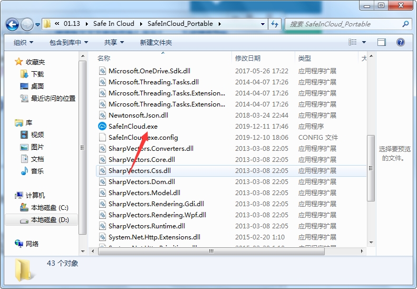Sort by 修改日期 column header
Image resolution: width=417 pixels, height=289 pixels.
point(248,58)
